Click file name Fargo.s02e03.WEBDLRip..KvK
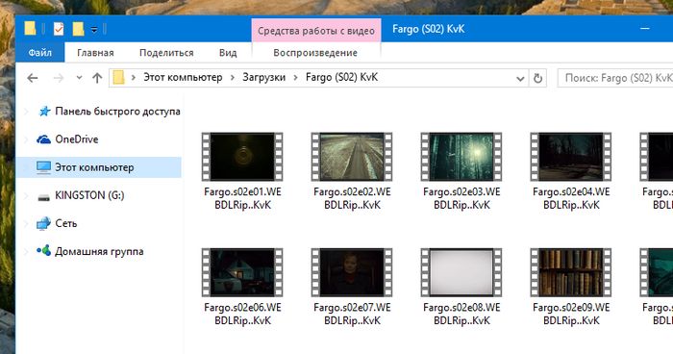This screenshot has height=354, width=673. (461, 198)
